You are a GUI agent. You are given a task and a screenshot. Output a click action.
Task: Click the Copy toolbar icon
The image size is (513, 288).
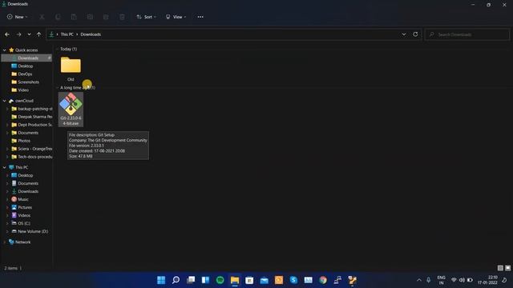pos(58,17)
